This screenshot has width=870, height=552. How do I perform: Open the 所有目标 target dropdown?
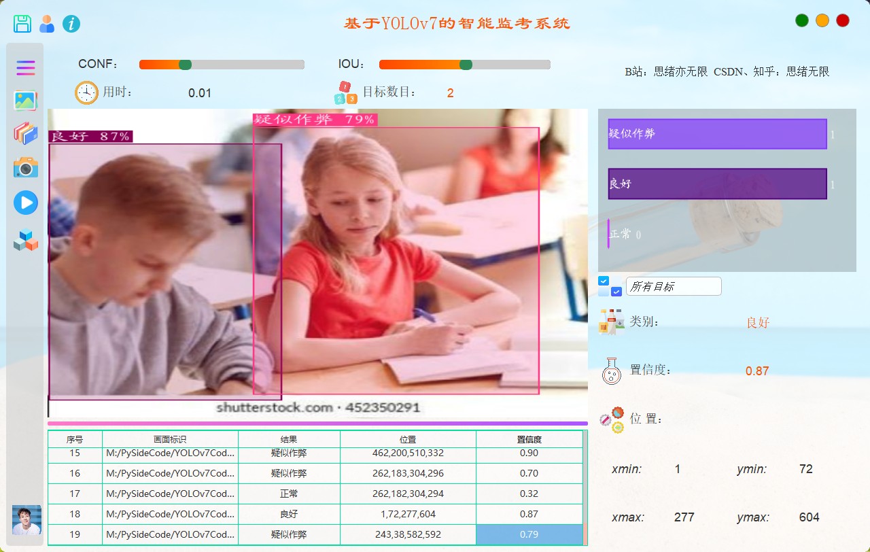tap(673, 287)
